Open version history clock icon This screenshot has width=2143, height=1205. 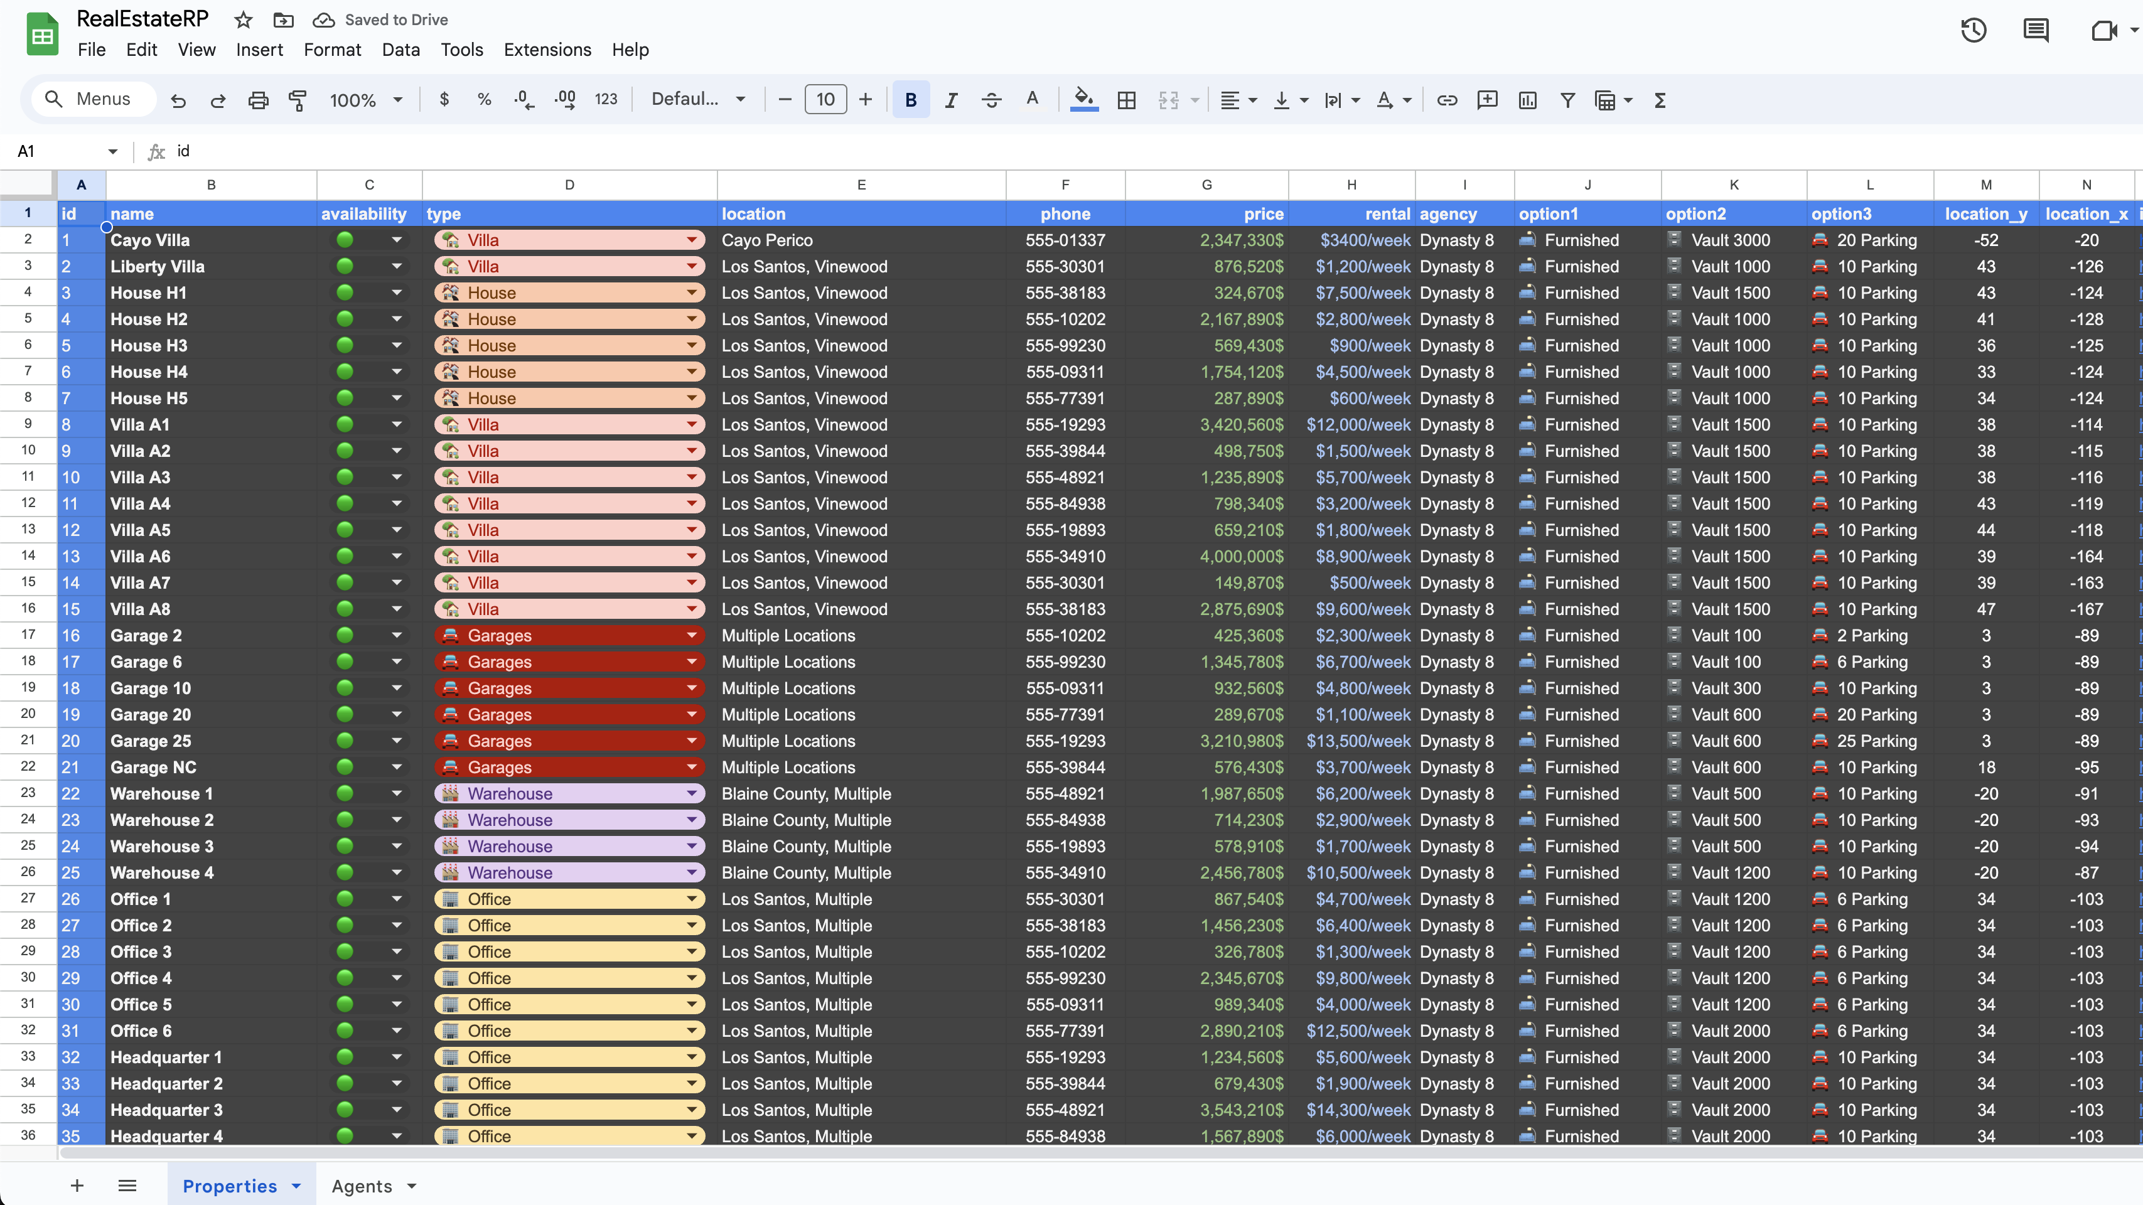tap(1974, 31)
